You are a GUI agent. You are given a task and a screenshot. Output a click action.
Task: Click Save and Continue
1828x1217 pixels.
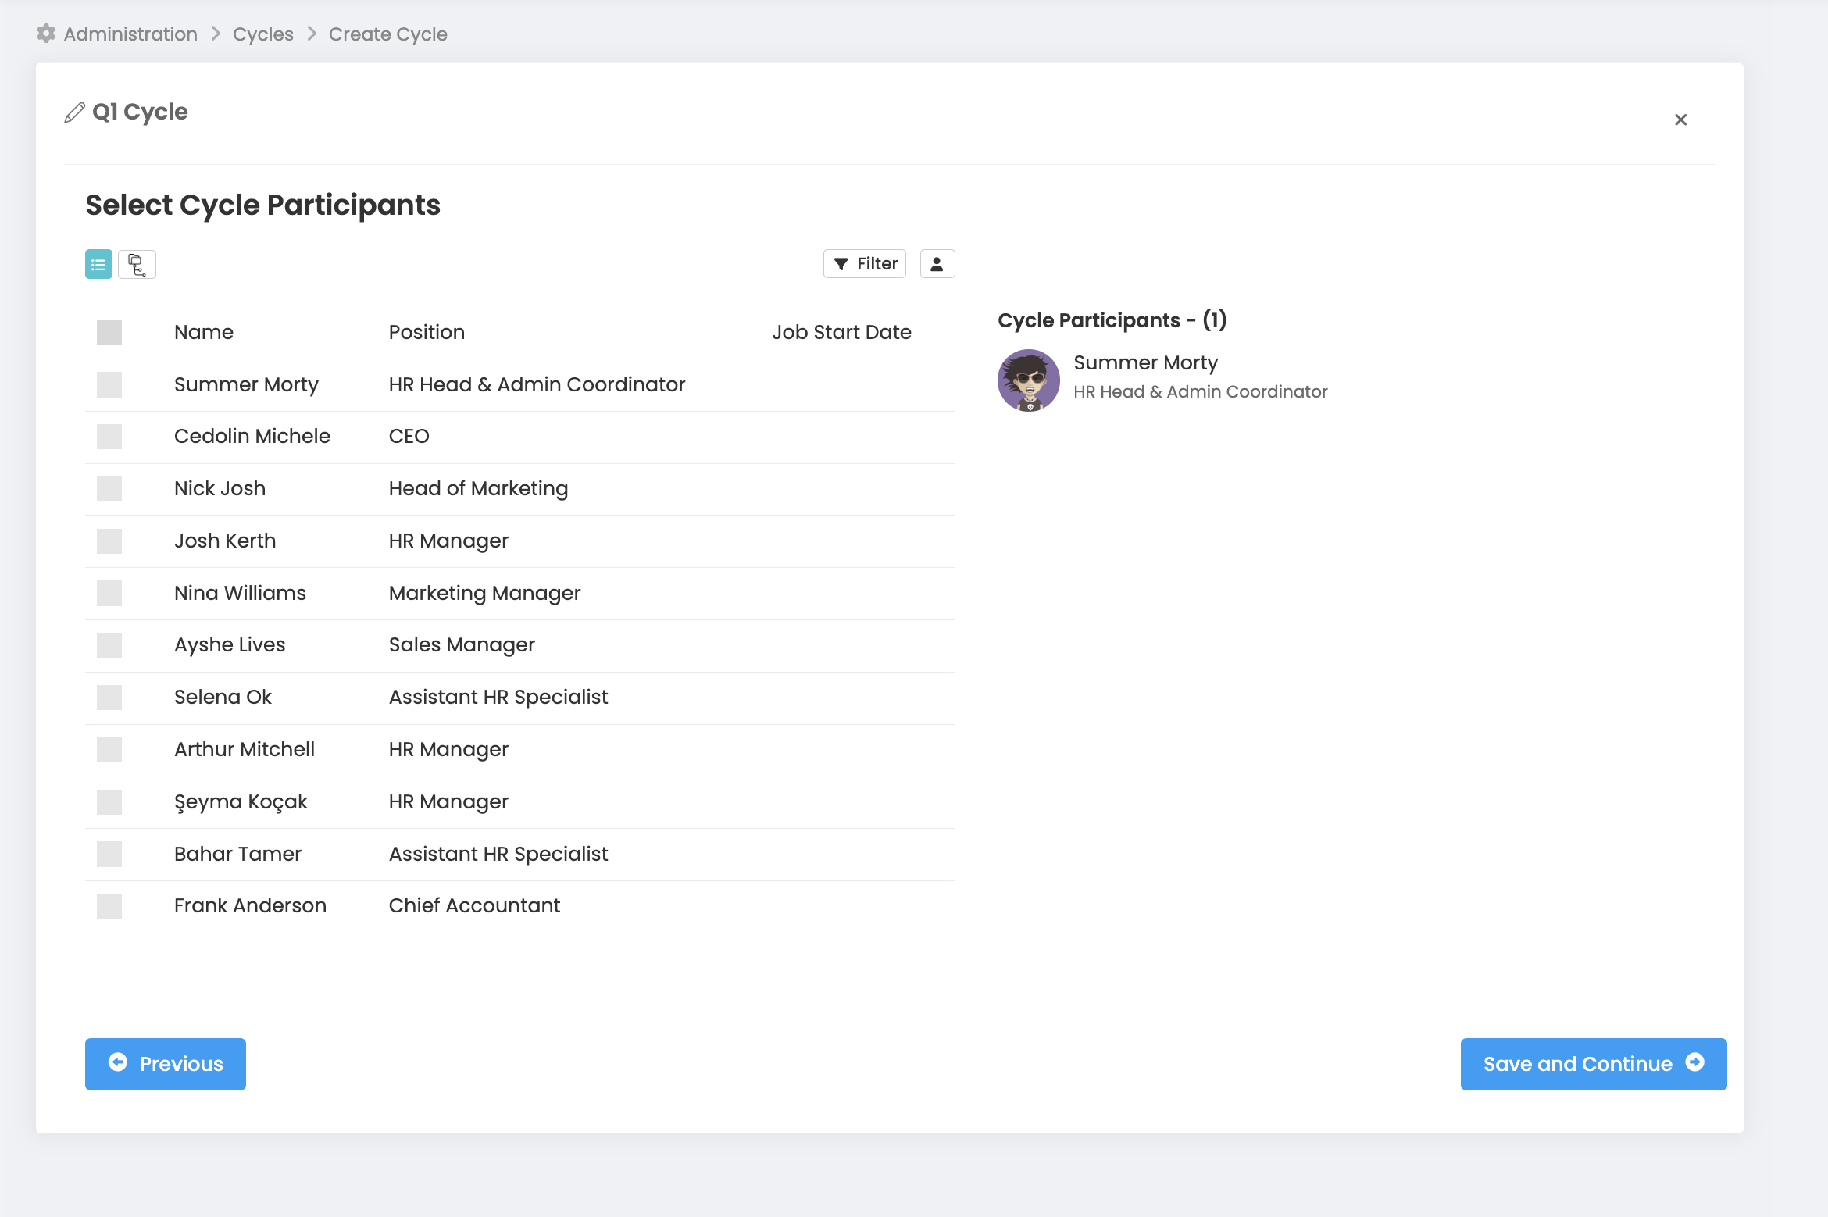point(1593,1064)
